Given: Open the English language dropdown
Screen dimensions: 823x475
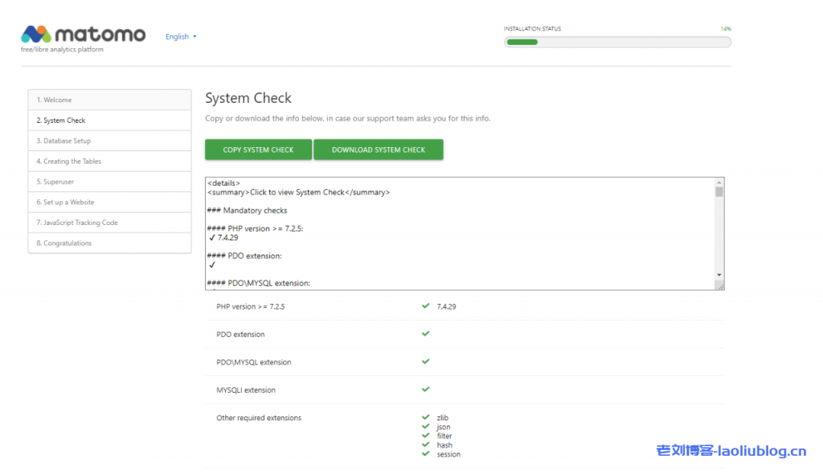Looking at the screenshot, I should pos(181,37).
